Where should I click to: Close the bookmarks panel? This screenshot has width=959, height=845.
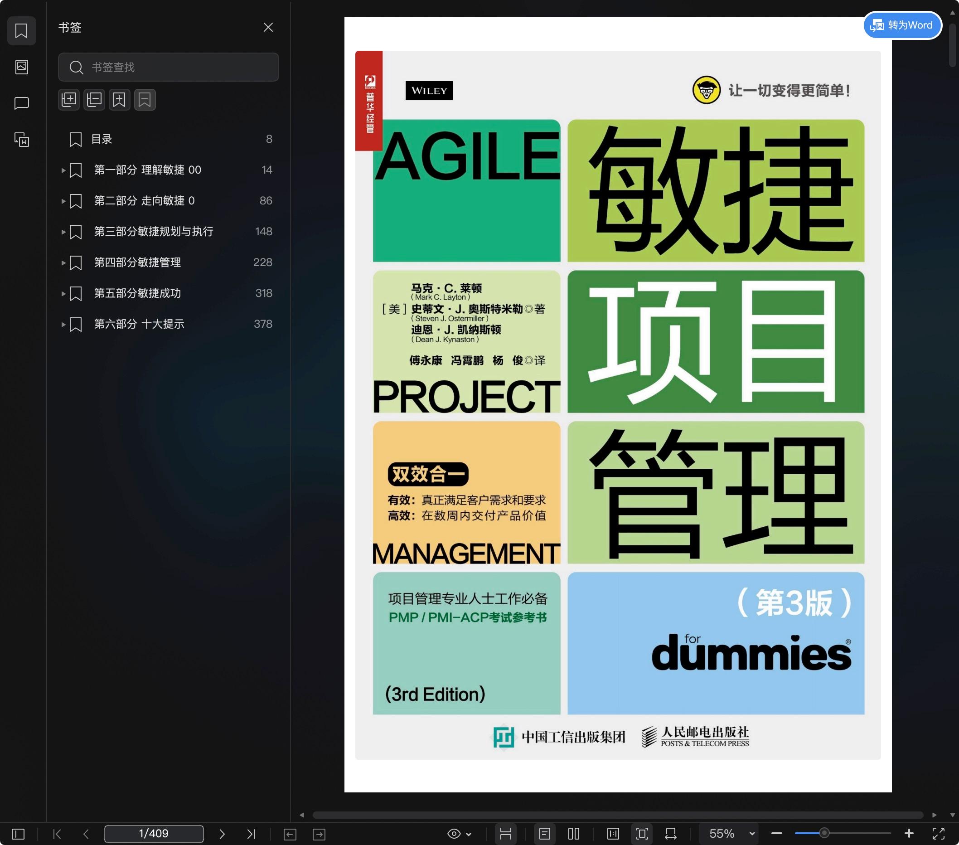(268, 27)
